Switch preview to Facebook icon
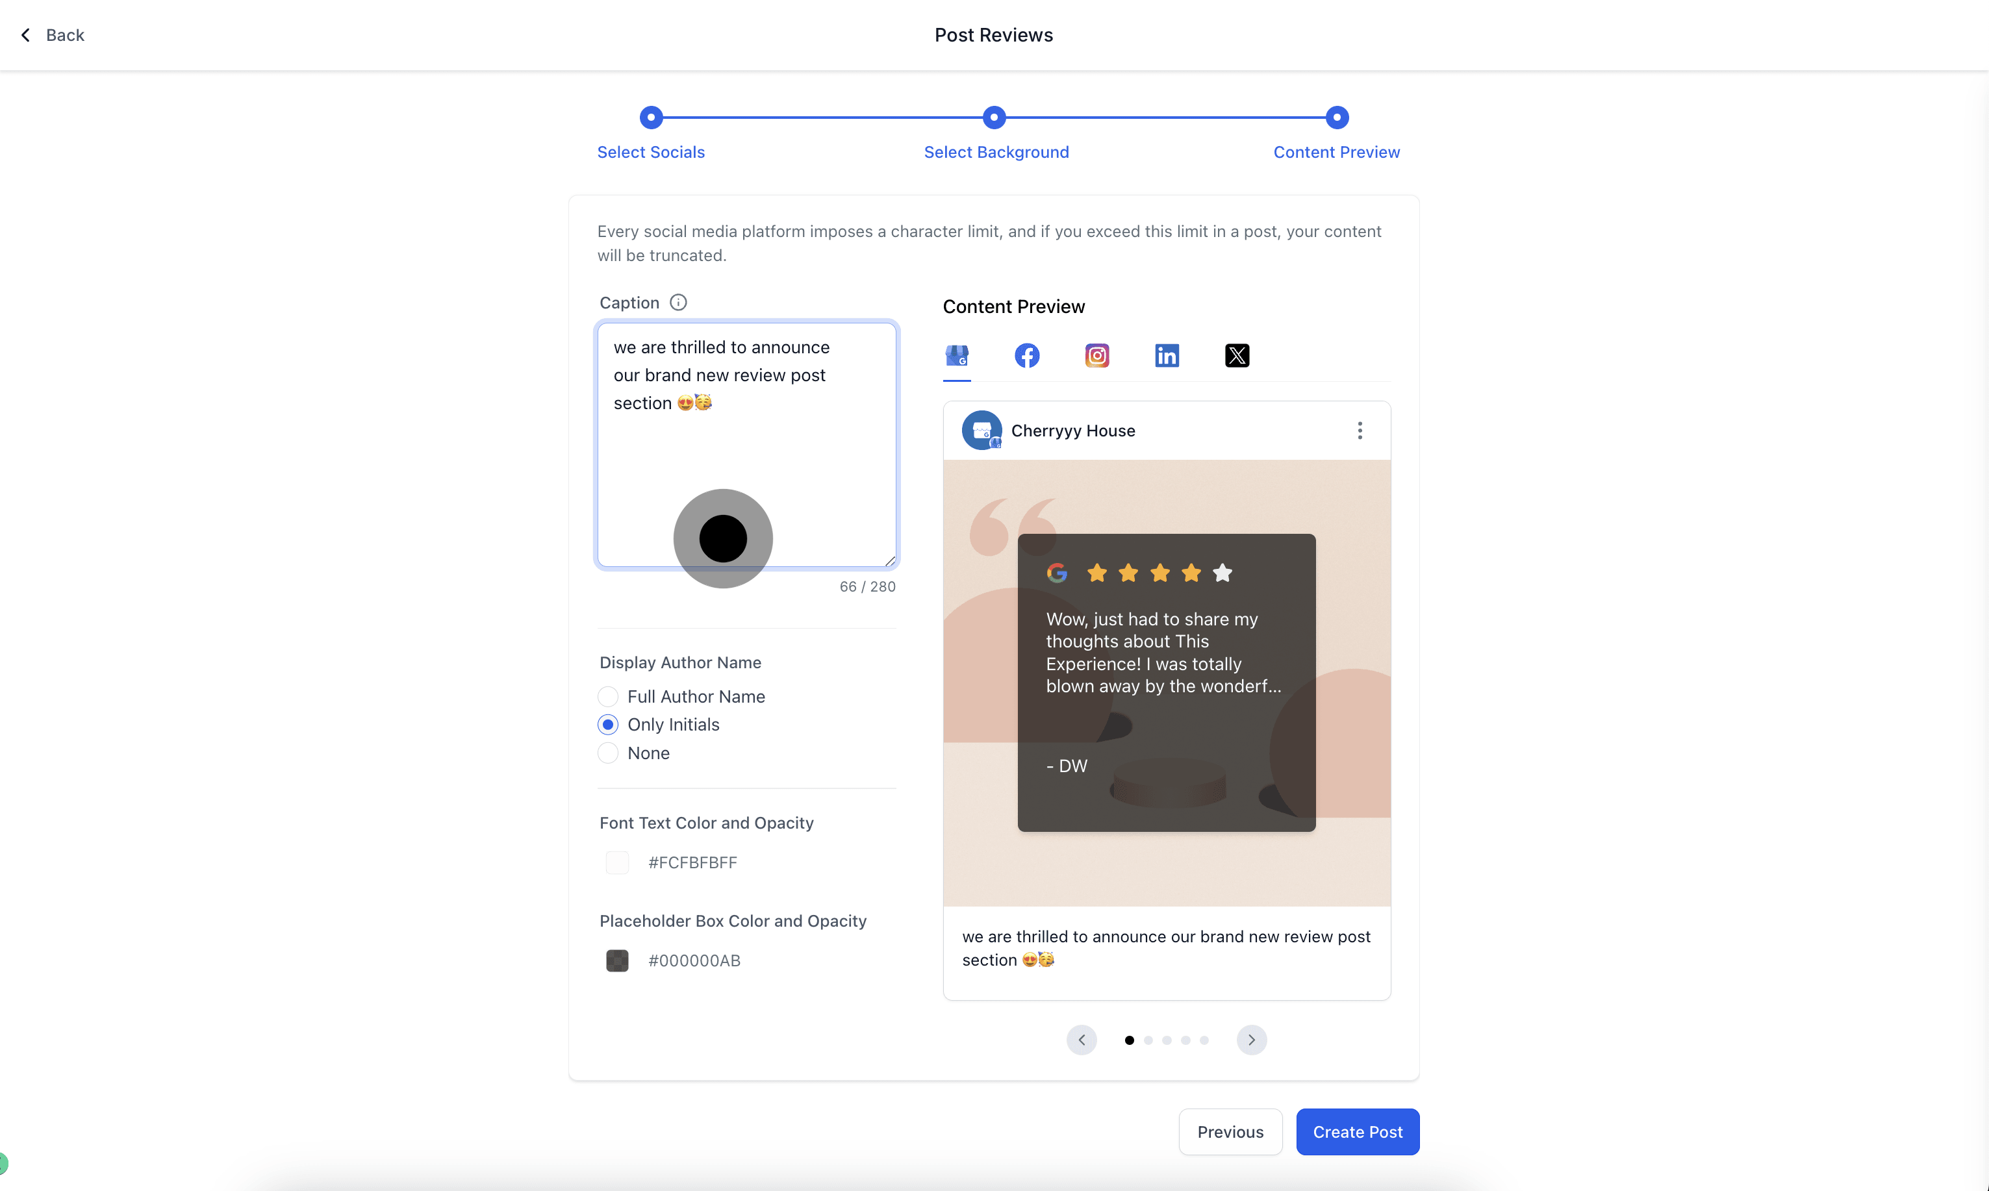 tap(1026, 355)
